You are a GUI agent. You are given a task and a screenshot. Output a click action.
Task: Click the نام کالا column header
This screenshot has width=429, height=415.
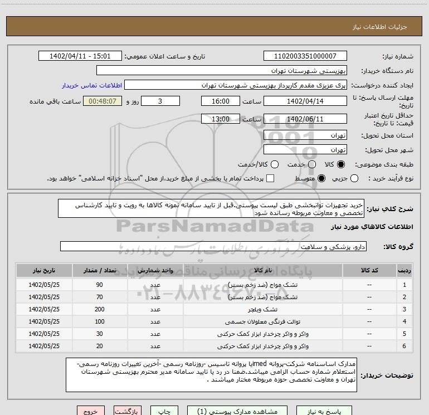tap(262, 270)
